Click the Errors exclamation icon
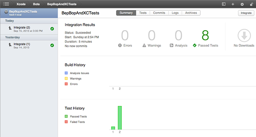This screenshot has width=256, height=137. click(120, 45)
